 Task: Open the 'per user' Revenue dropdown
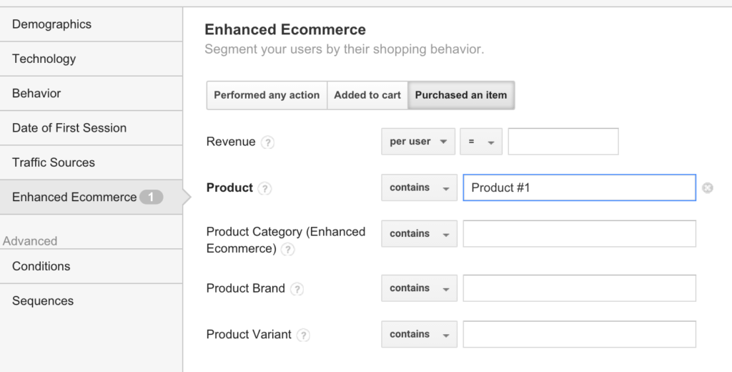click(418, 142)
